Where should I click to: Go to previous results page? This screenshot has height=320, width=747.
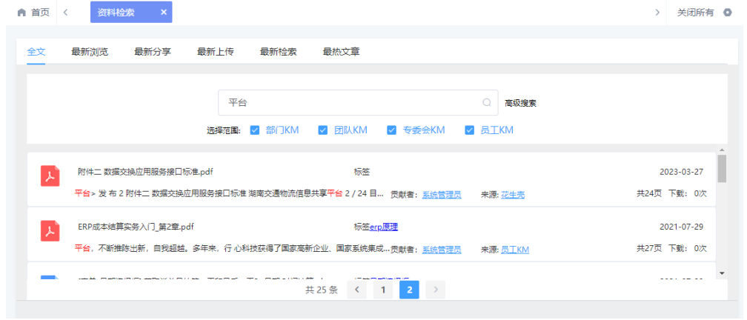(x=357, y=290)
